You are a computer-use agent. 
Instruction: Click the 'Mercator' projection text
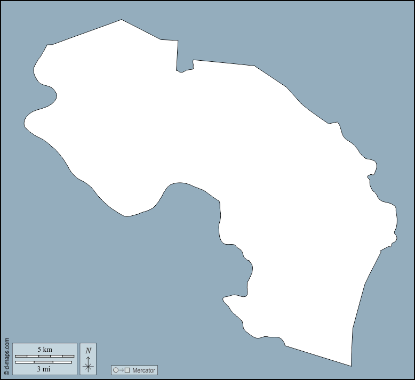tap(143, 370)
